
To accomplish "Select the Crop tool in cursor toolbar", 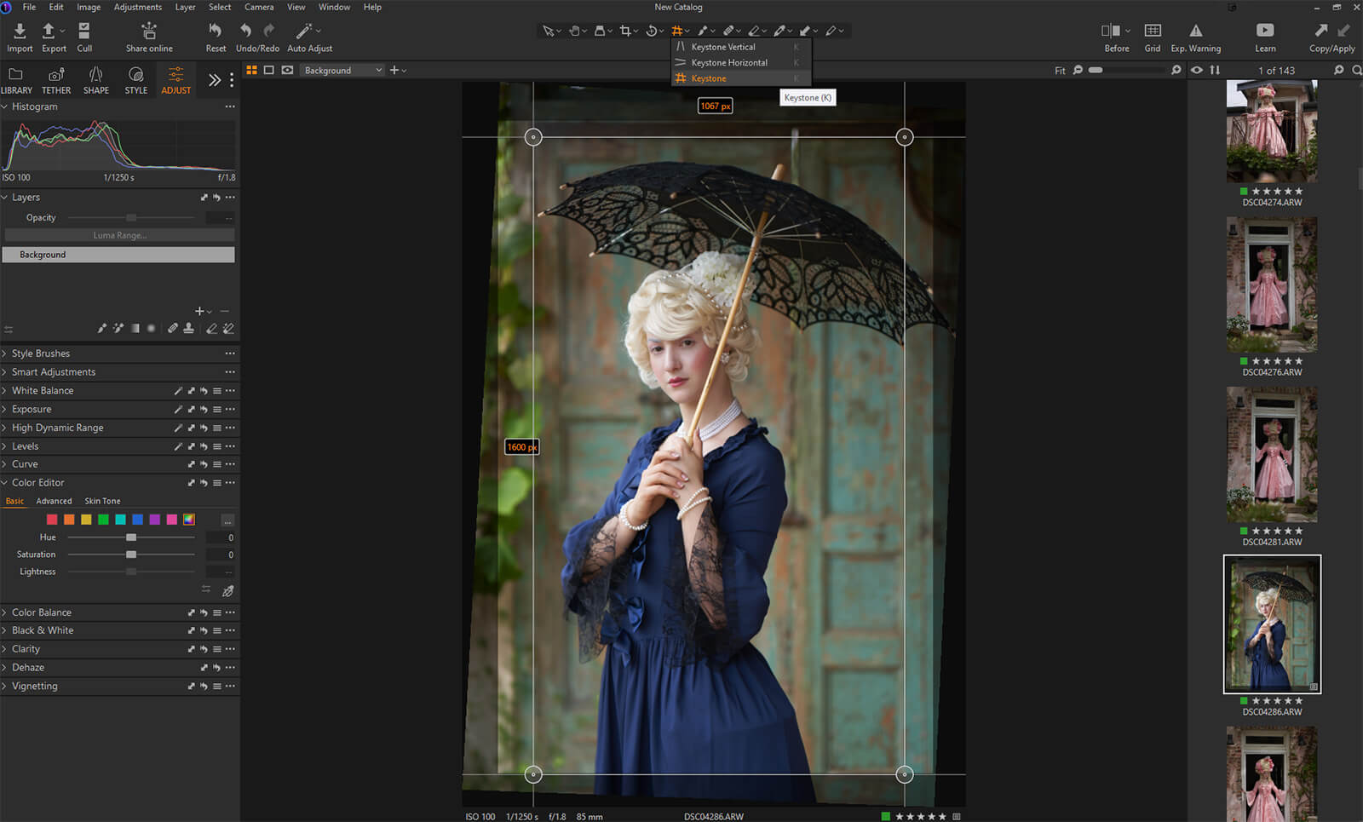I will pyautogui.click(x=625, y=32).
